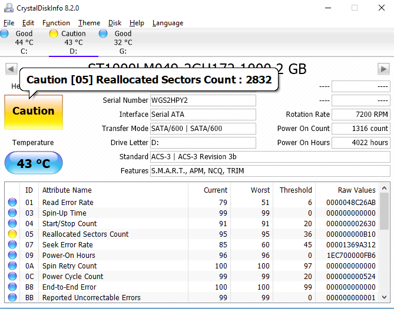This screenshot has height=309, width=394.
Task: Click status orb of Spin Retry Count row
Action: [12, 266]
